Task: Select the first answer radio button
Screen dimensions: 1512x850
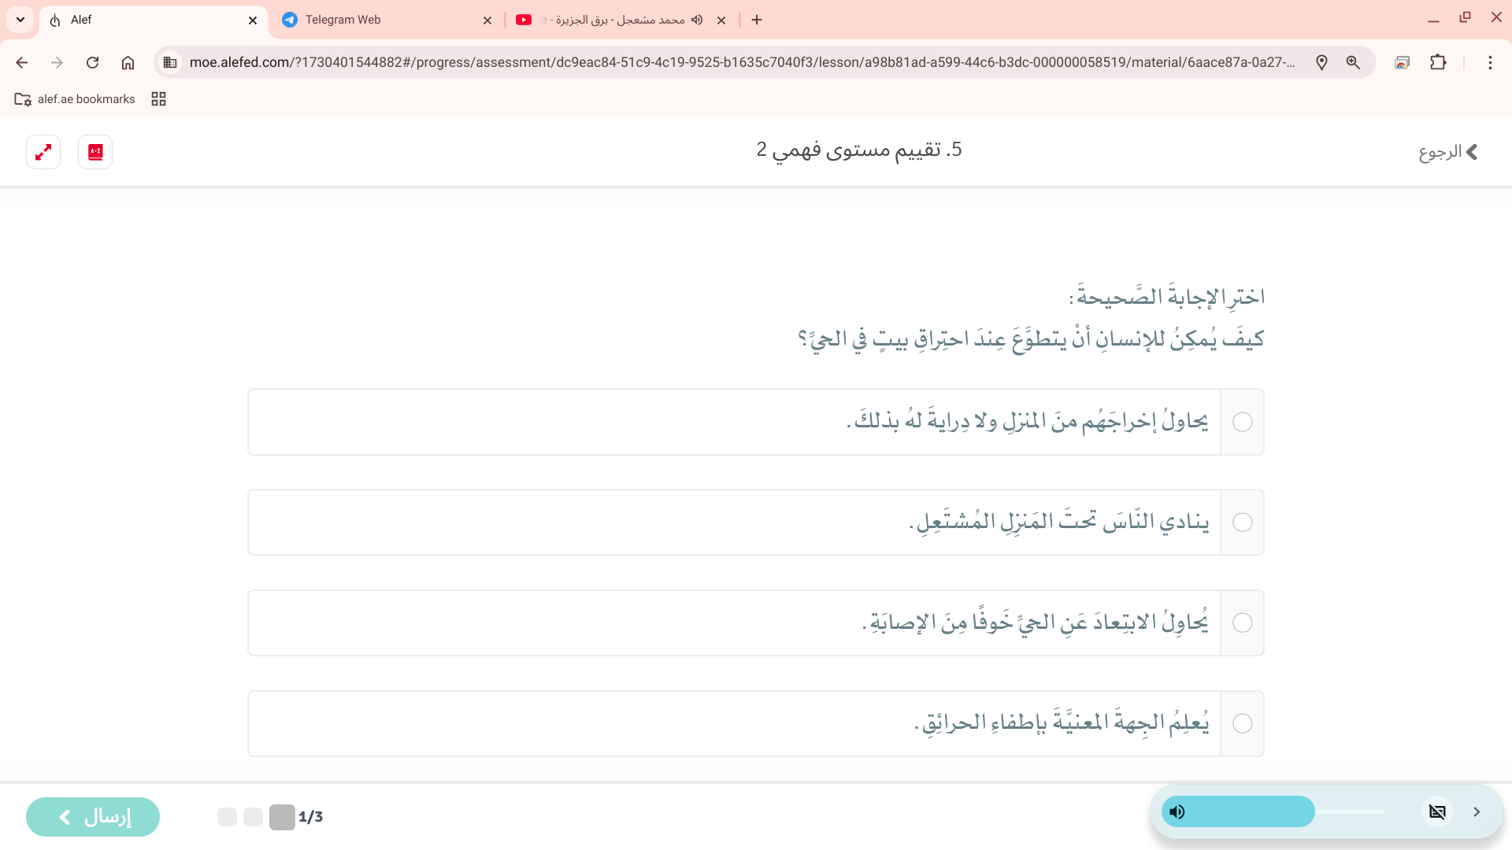Action: (x=1242, y=422)
